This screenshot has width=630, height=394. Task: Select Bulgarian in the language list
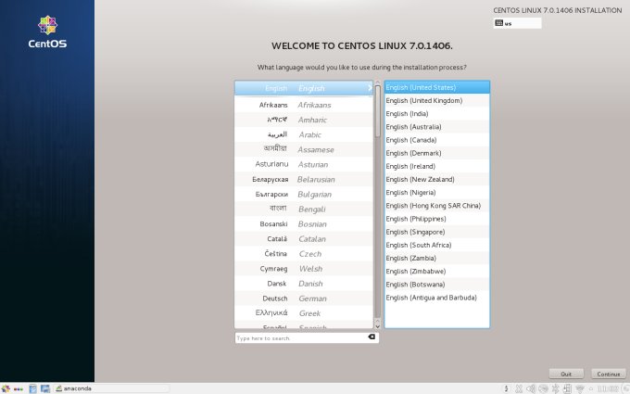pyautogui.click(x=304, y=194)
